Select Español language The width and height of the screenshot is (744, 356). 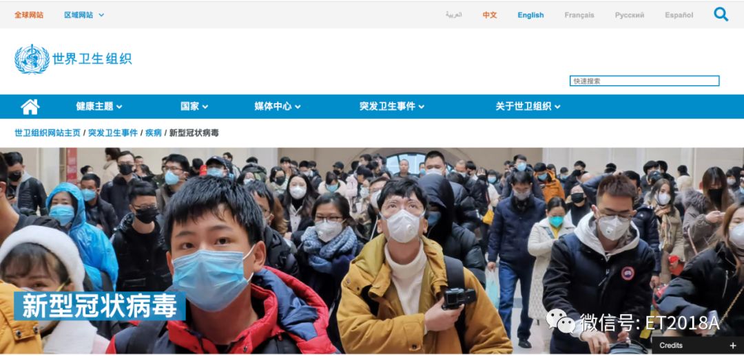pyautogui.click(x=679, y=15)
